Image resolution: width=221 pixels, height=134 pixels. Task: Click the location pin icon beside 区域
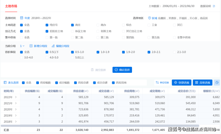[x=149, y=18]
